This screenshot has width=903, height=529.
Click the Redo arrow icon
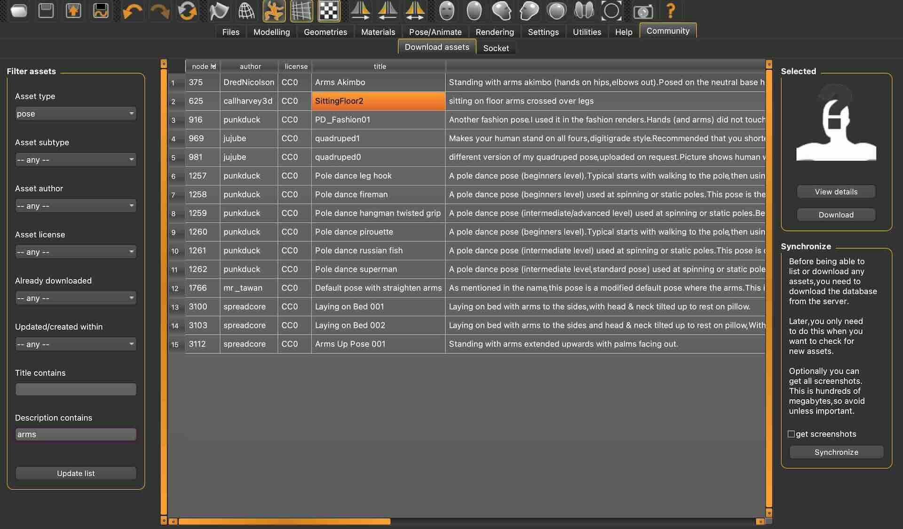[x=159, y=11]
